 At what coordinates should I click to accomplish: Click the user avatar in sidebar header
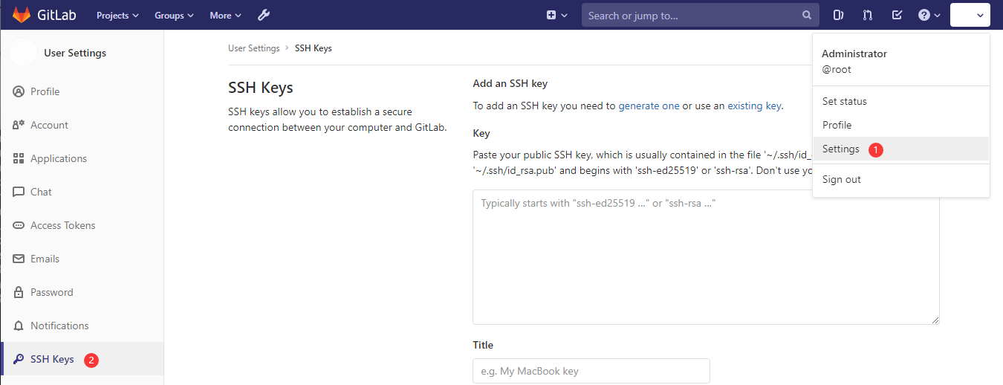pyautogui.click(x=23, y=53)
